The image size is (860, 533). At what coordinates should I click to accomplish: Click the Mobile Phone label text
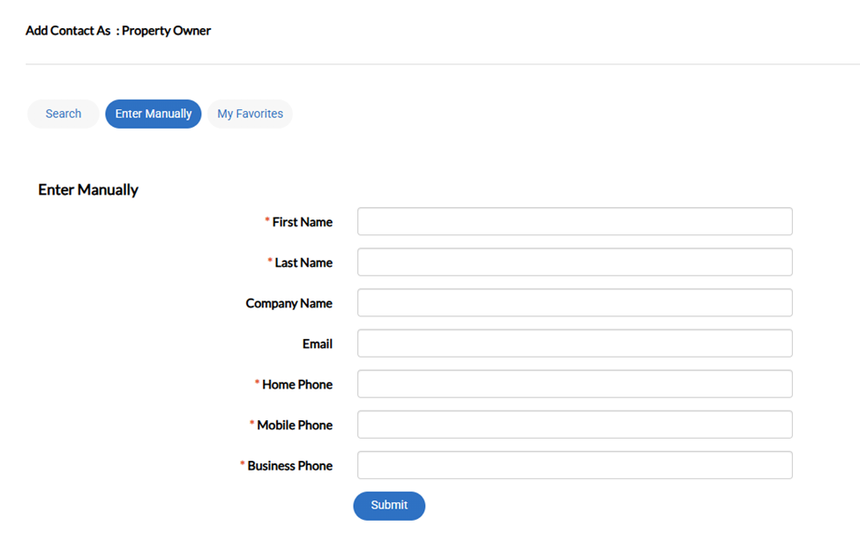(294, 425)
